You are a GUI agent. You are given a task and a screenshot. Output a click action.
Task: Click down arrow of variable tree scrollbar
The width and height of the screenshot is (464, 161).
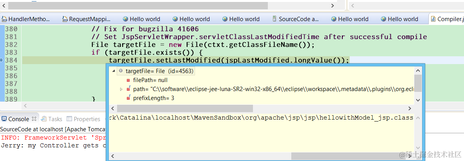(x=417, y=100)
